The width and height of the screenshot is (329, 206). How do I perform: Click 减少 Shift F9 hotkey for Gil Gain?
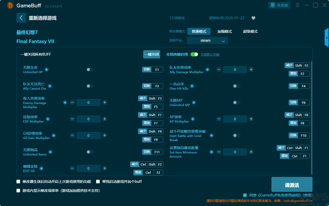coord(151,131)
